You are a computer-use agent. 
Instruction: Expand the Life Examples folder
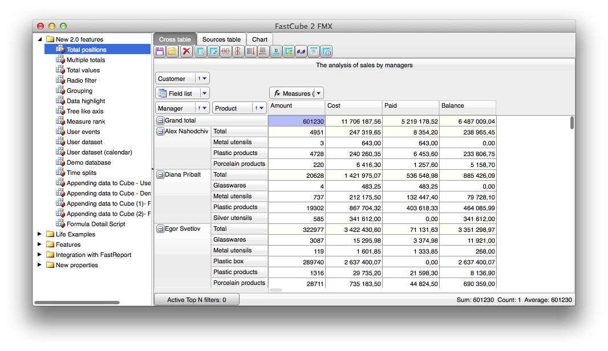pyautogui.click(x=39, y=234)
